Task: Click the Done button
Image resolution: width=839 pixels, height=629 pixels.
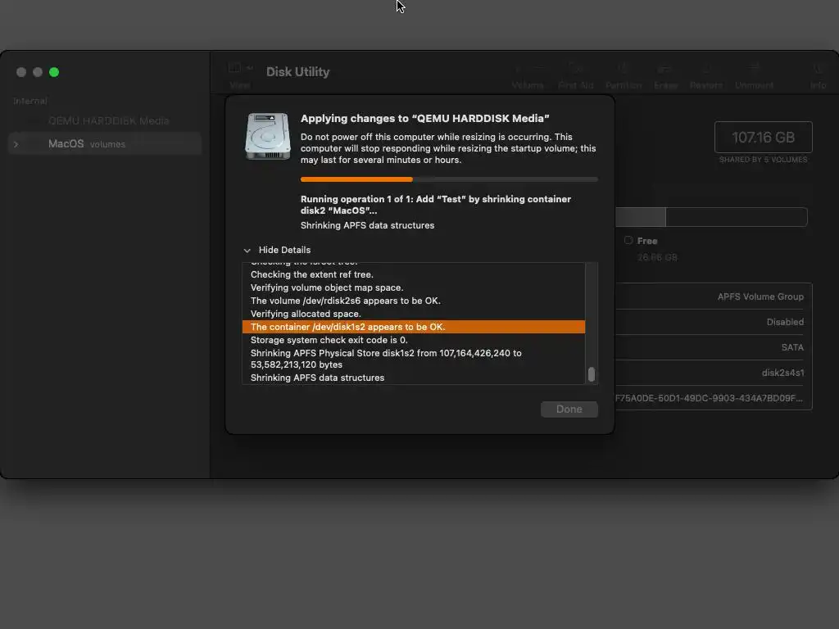Action: click(569, 410)
